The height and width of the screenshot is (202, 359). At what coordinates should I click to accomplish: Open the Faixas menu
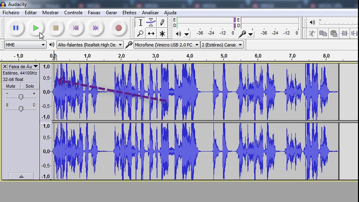click(x=94, y=13)
